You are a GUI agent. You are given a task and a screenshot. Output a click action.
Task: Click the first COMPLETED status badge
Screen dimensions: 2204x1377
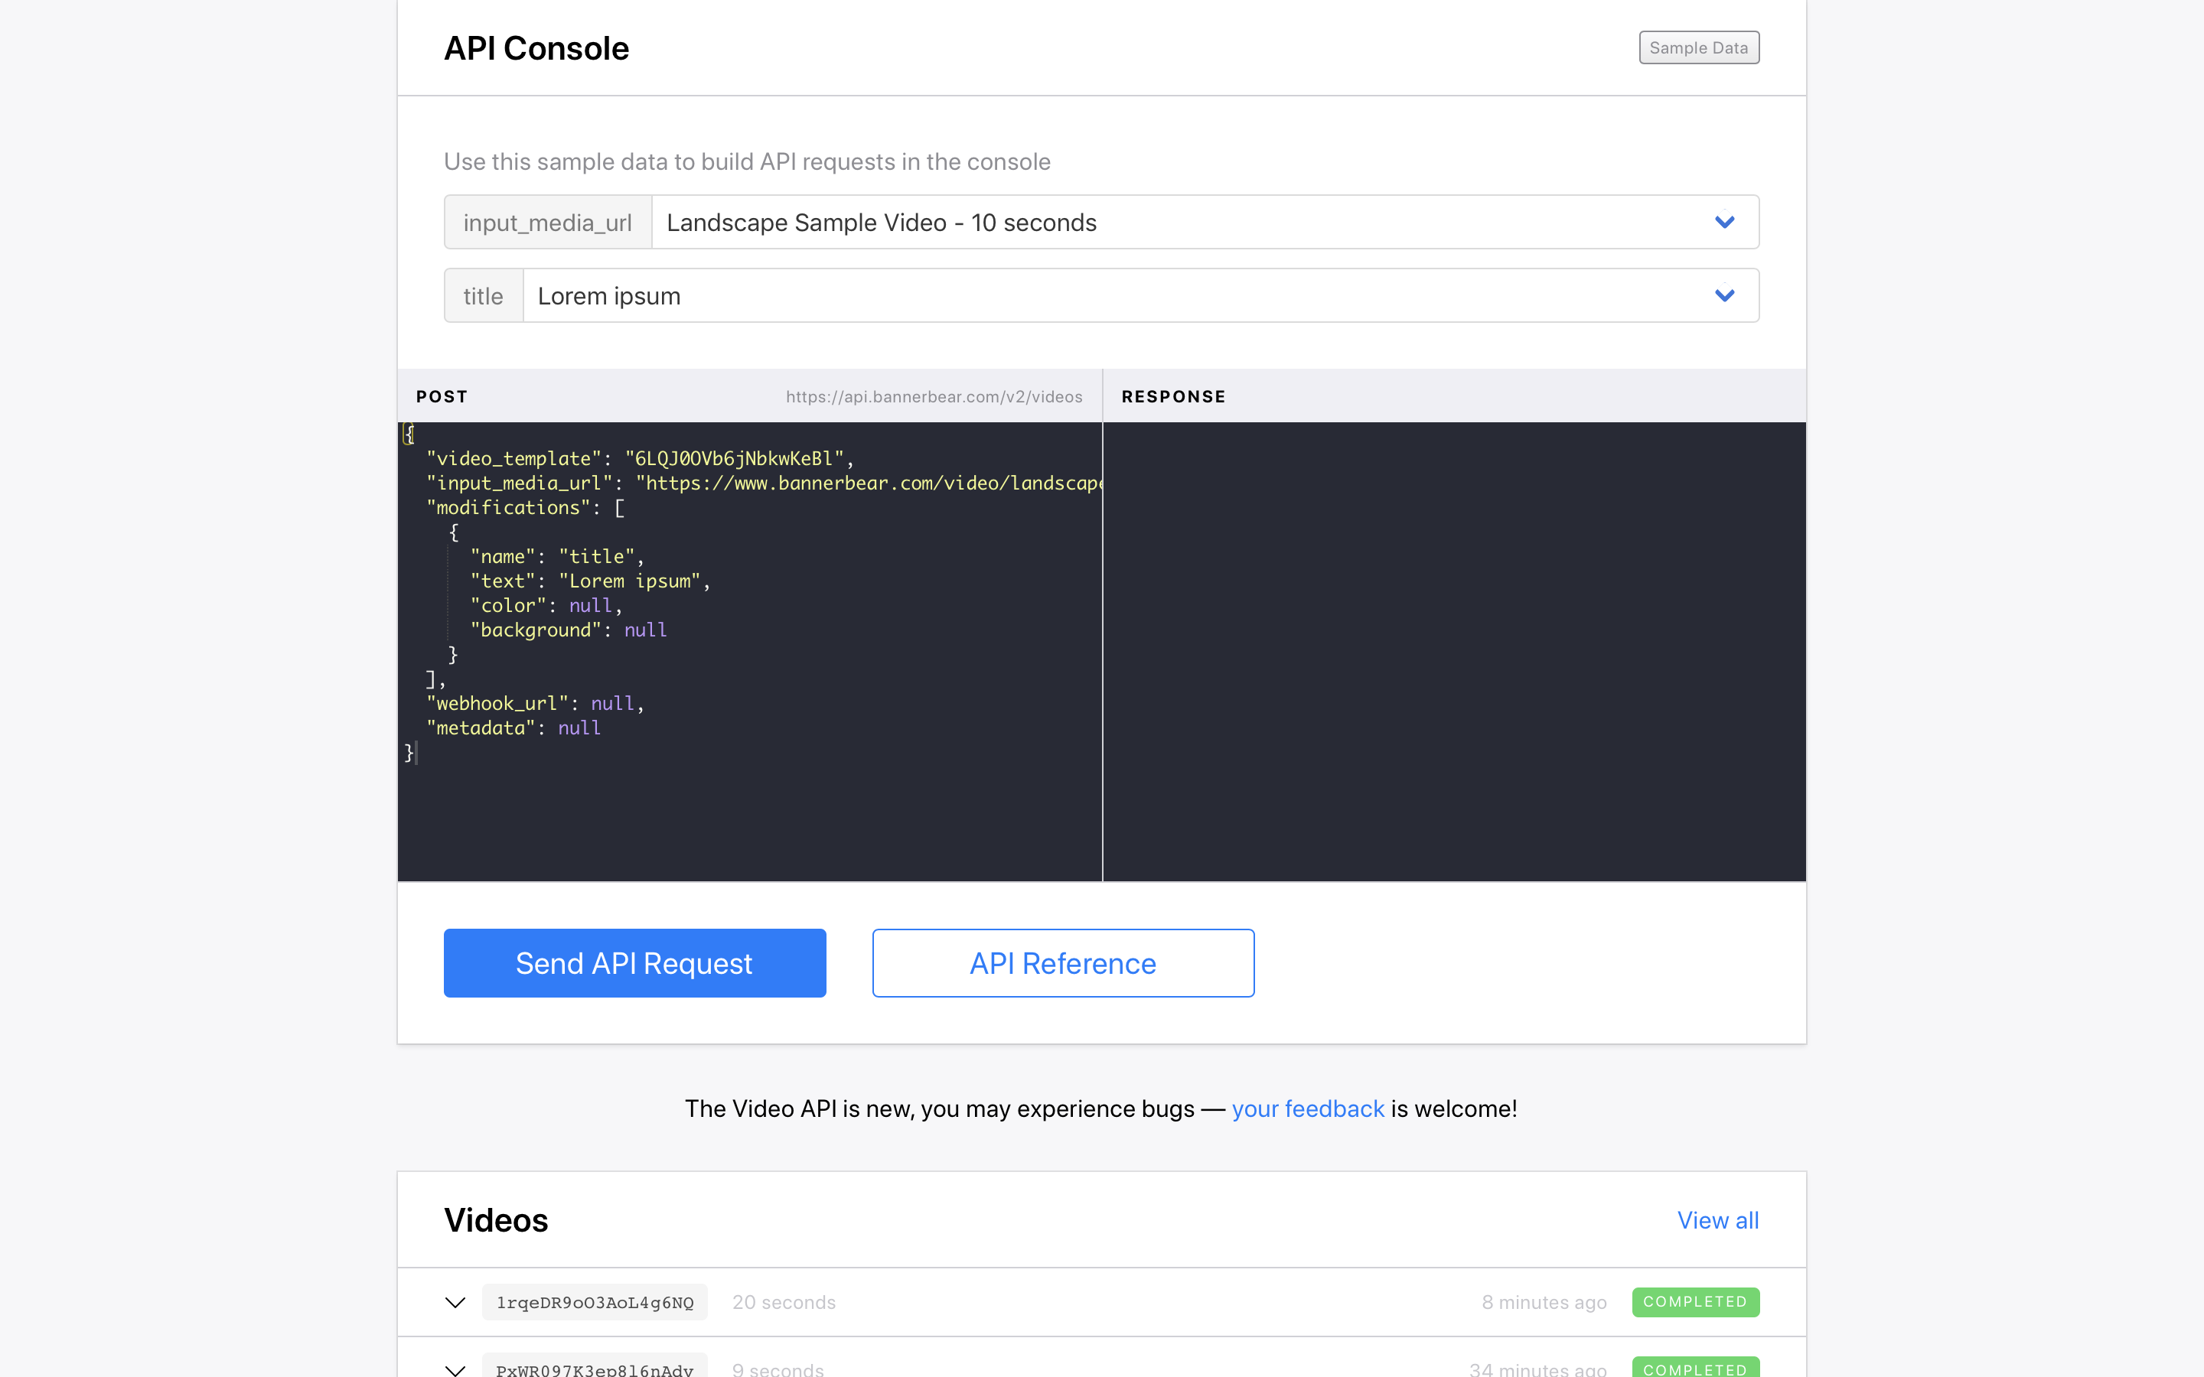pyautogui.click(x=1694, y=1301)
